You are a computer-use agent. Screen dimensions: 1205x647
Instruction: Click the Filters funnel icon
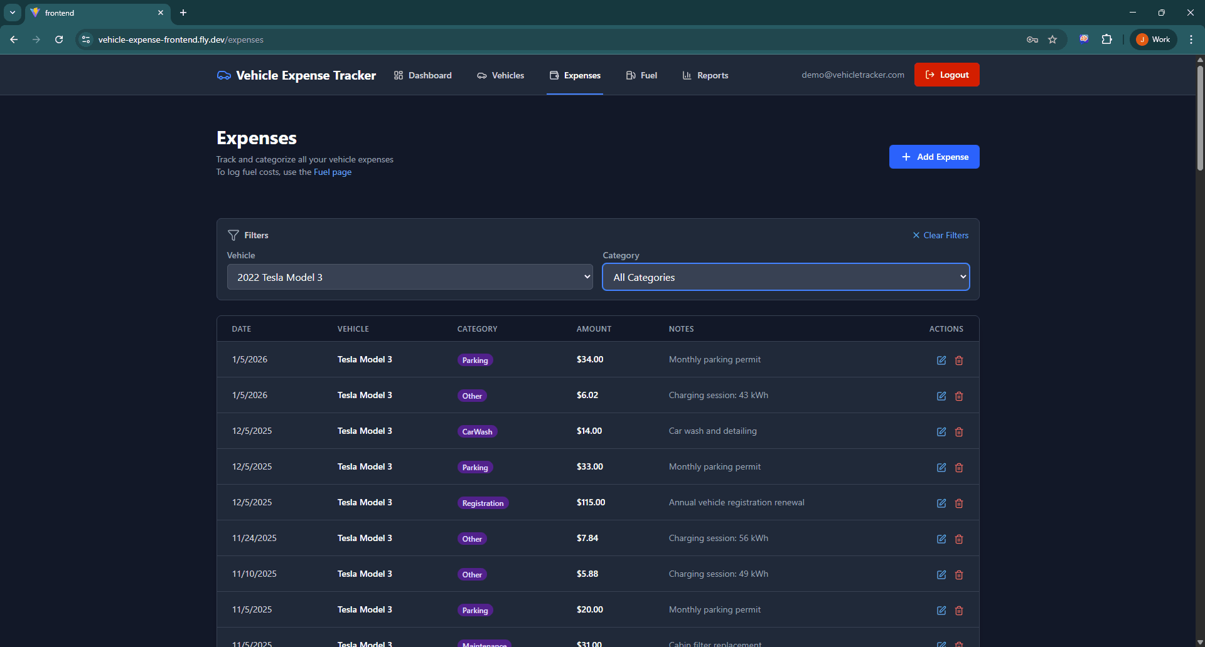(x=233, y=235)
